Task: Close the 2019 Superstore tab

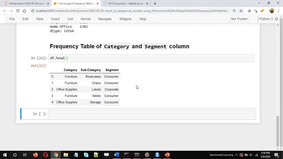Action: [x=147, y=4]
